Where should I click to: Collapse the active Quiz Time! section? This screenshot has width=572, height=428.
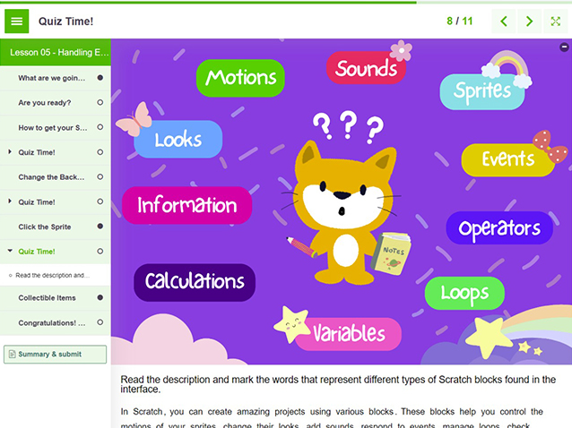tap(10, 252)
